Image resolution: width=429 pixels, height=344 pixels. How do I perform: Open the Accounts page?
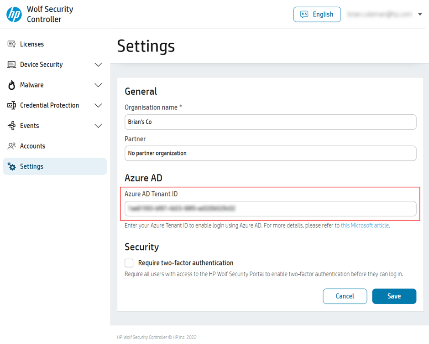32,146
